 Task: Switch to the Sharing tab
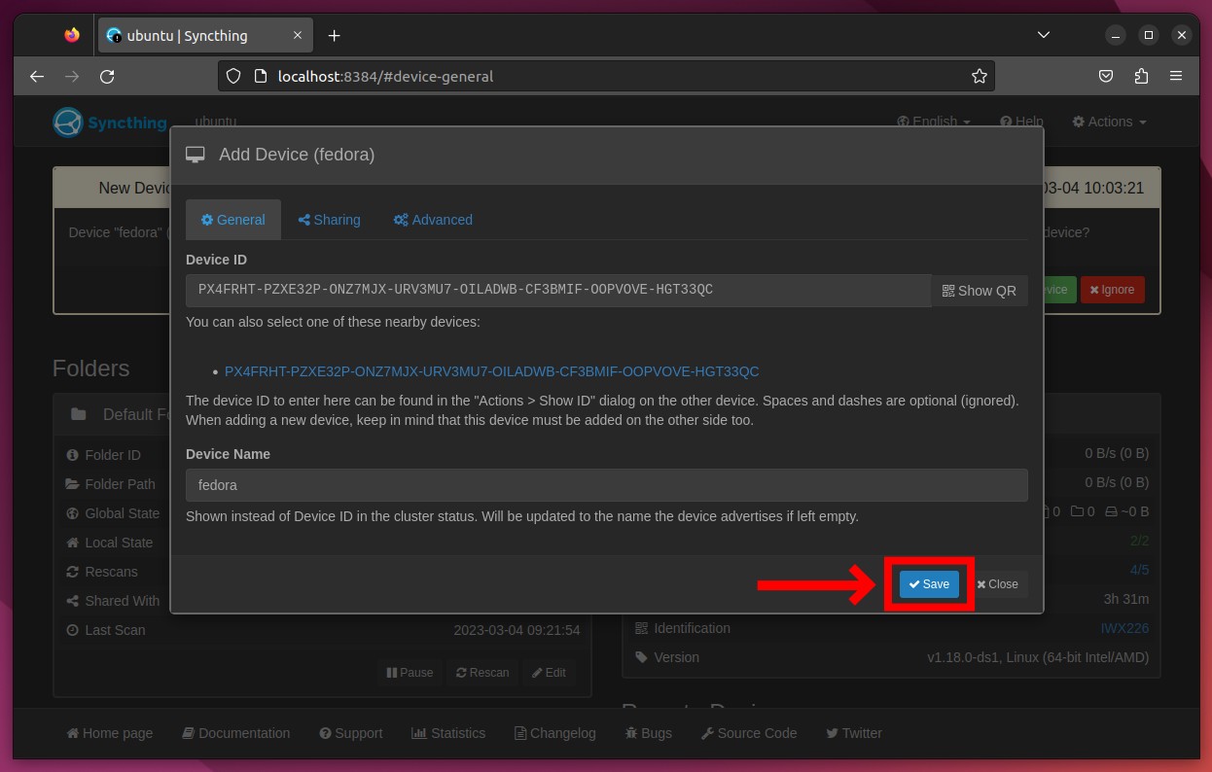[x=329, y=220]
